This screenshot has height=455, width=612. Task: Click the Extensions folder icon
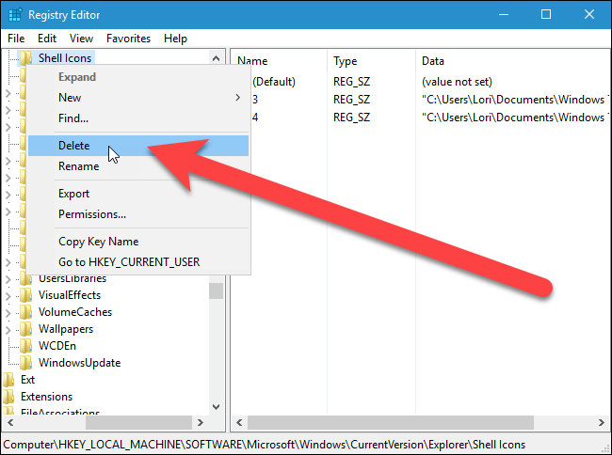[x=8, y=397]
